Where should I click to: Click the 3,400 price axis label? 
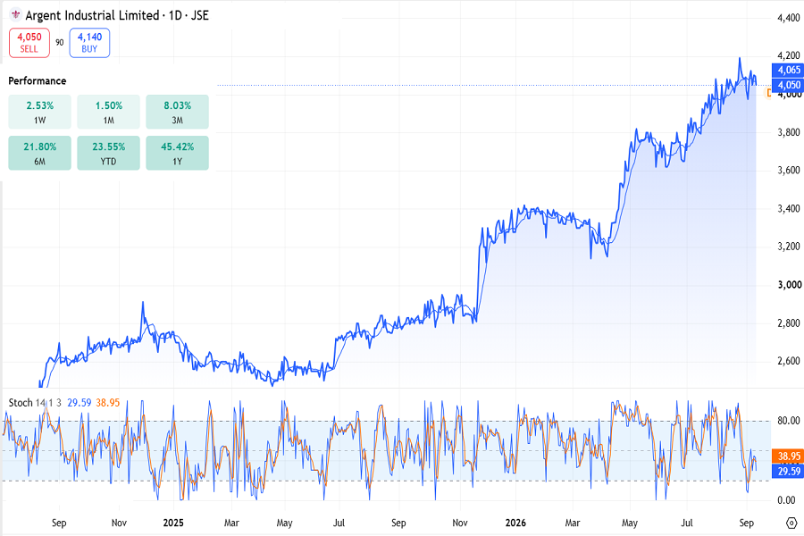(789, 209)
